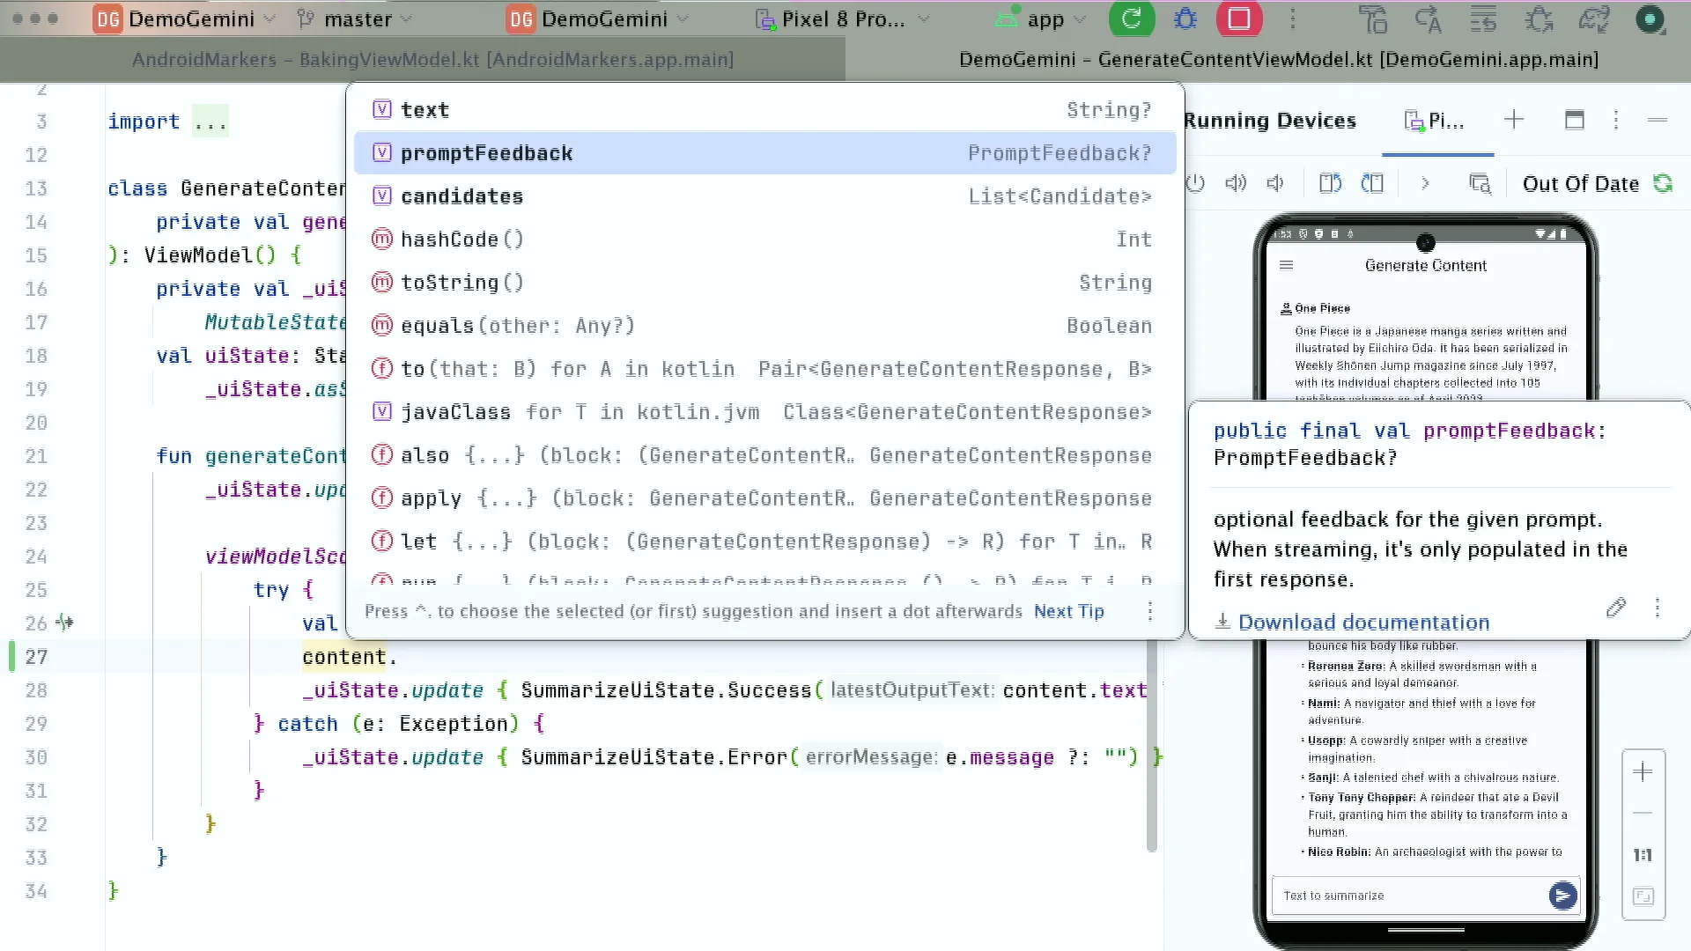This screenshot has width=1691, height=951.
Task: Choose the candidates completion suggestion
Action: (x=764, y=196)
